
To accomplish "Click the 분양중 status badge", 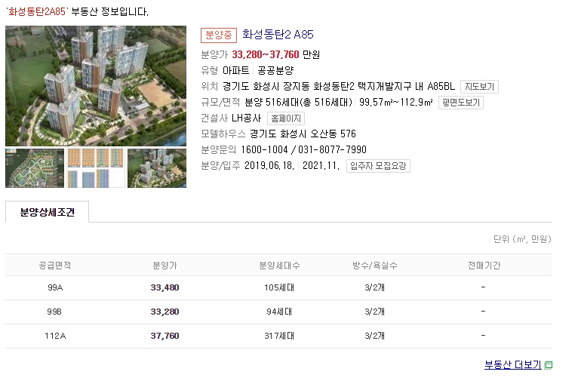I will [219, 35].
